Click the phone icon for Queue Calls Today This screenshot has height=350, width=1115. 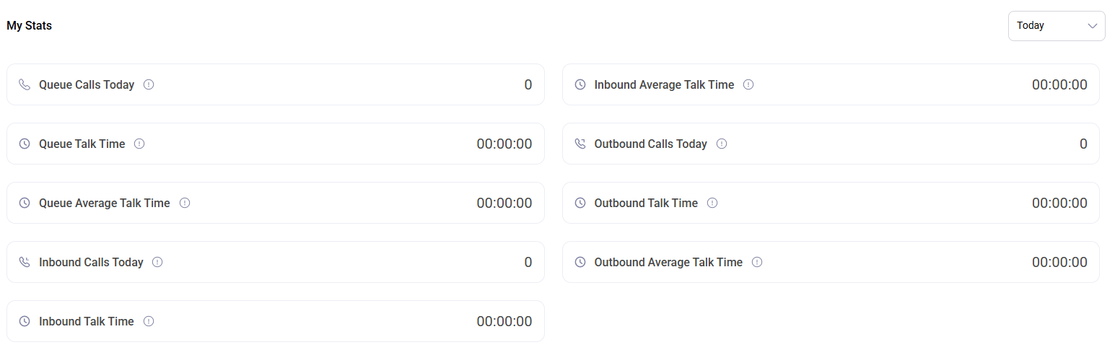(x=25, y=84)
